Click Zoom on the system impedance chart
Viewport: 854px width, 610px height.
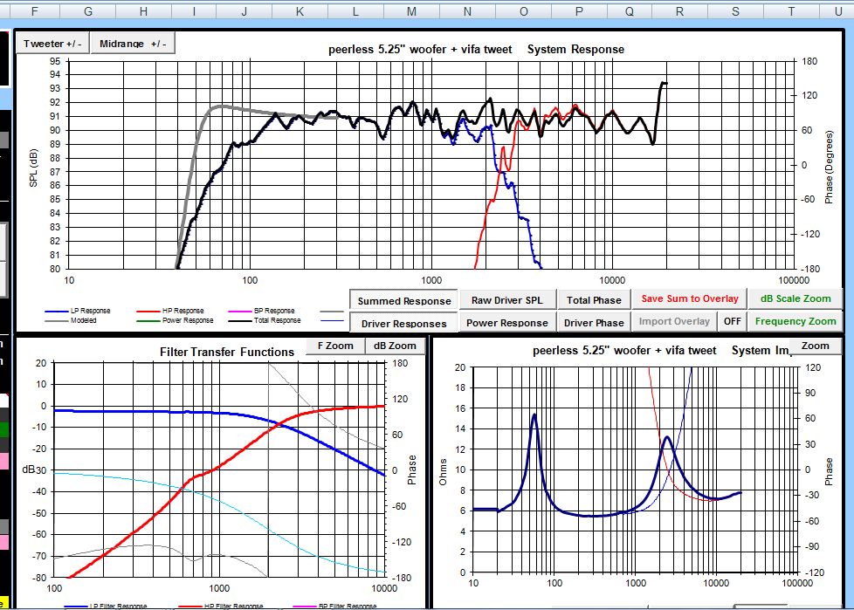(x=815, y=346)
